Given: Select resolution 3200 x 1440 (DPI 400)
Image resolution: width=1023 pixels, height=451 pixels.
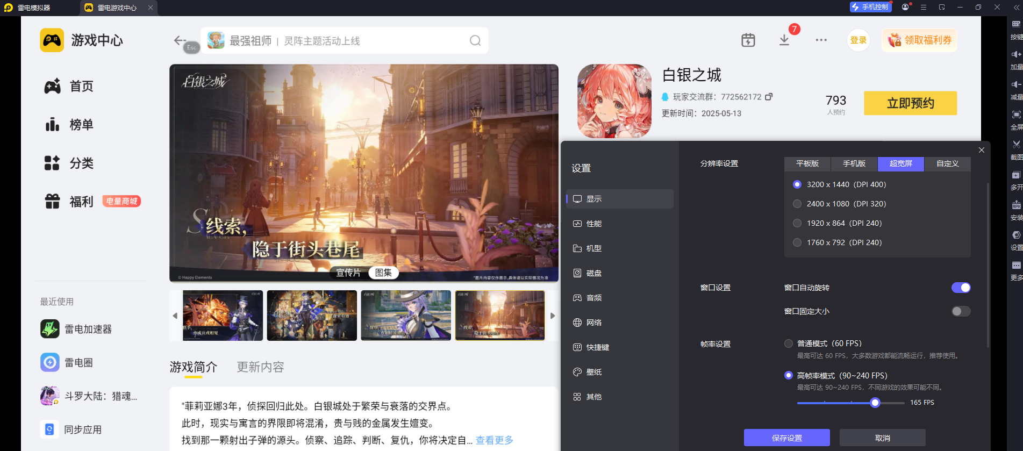Looking at the screenshot, I should point(797,184).
